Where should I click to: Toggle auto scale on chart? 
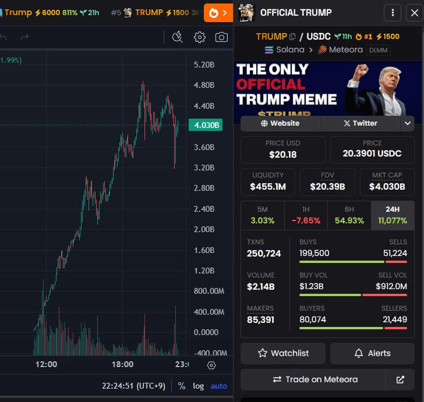(219, 386)
